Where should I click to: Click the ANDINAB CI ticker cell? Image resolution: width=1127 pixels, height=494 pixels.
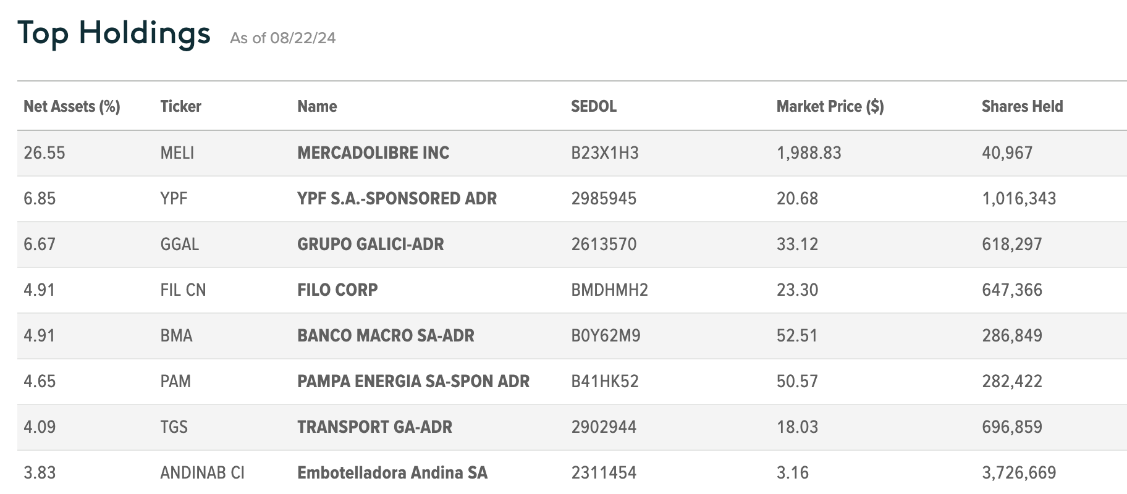tap(202, 473)
